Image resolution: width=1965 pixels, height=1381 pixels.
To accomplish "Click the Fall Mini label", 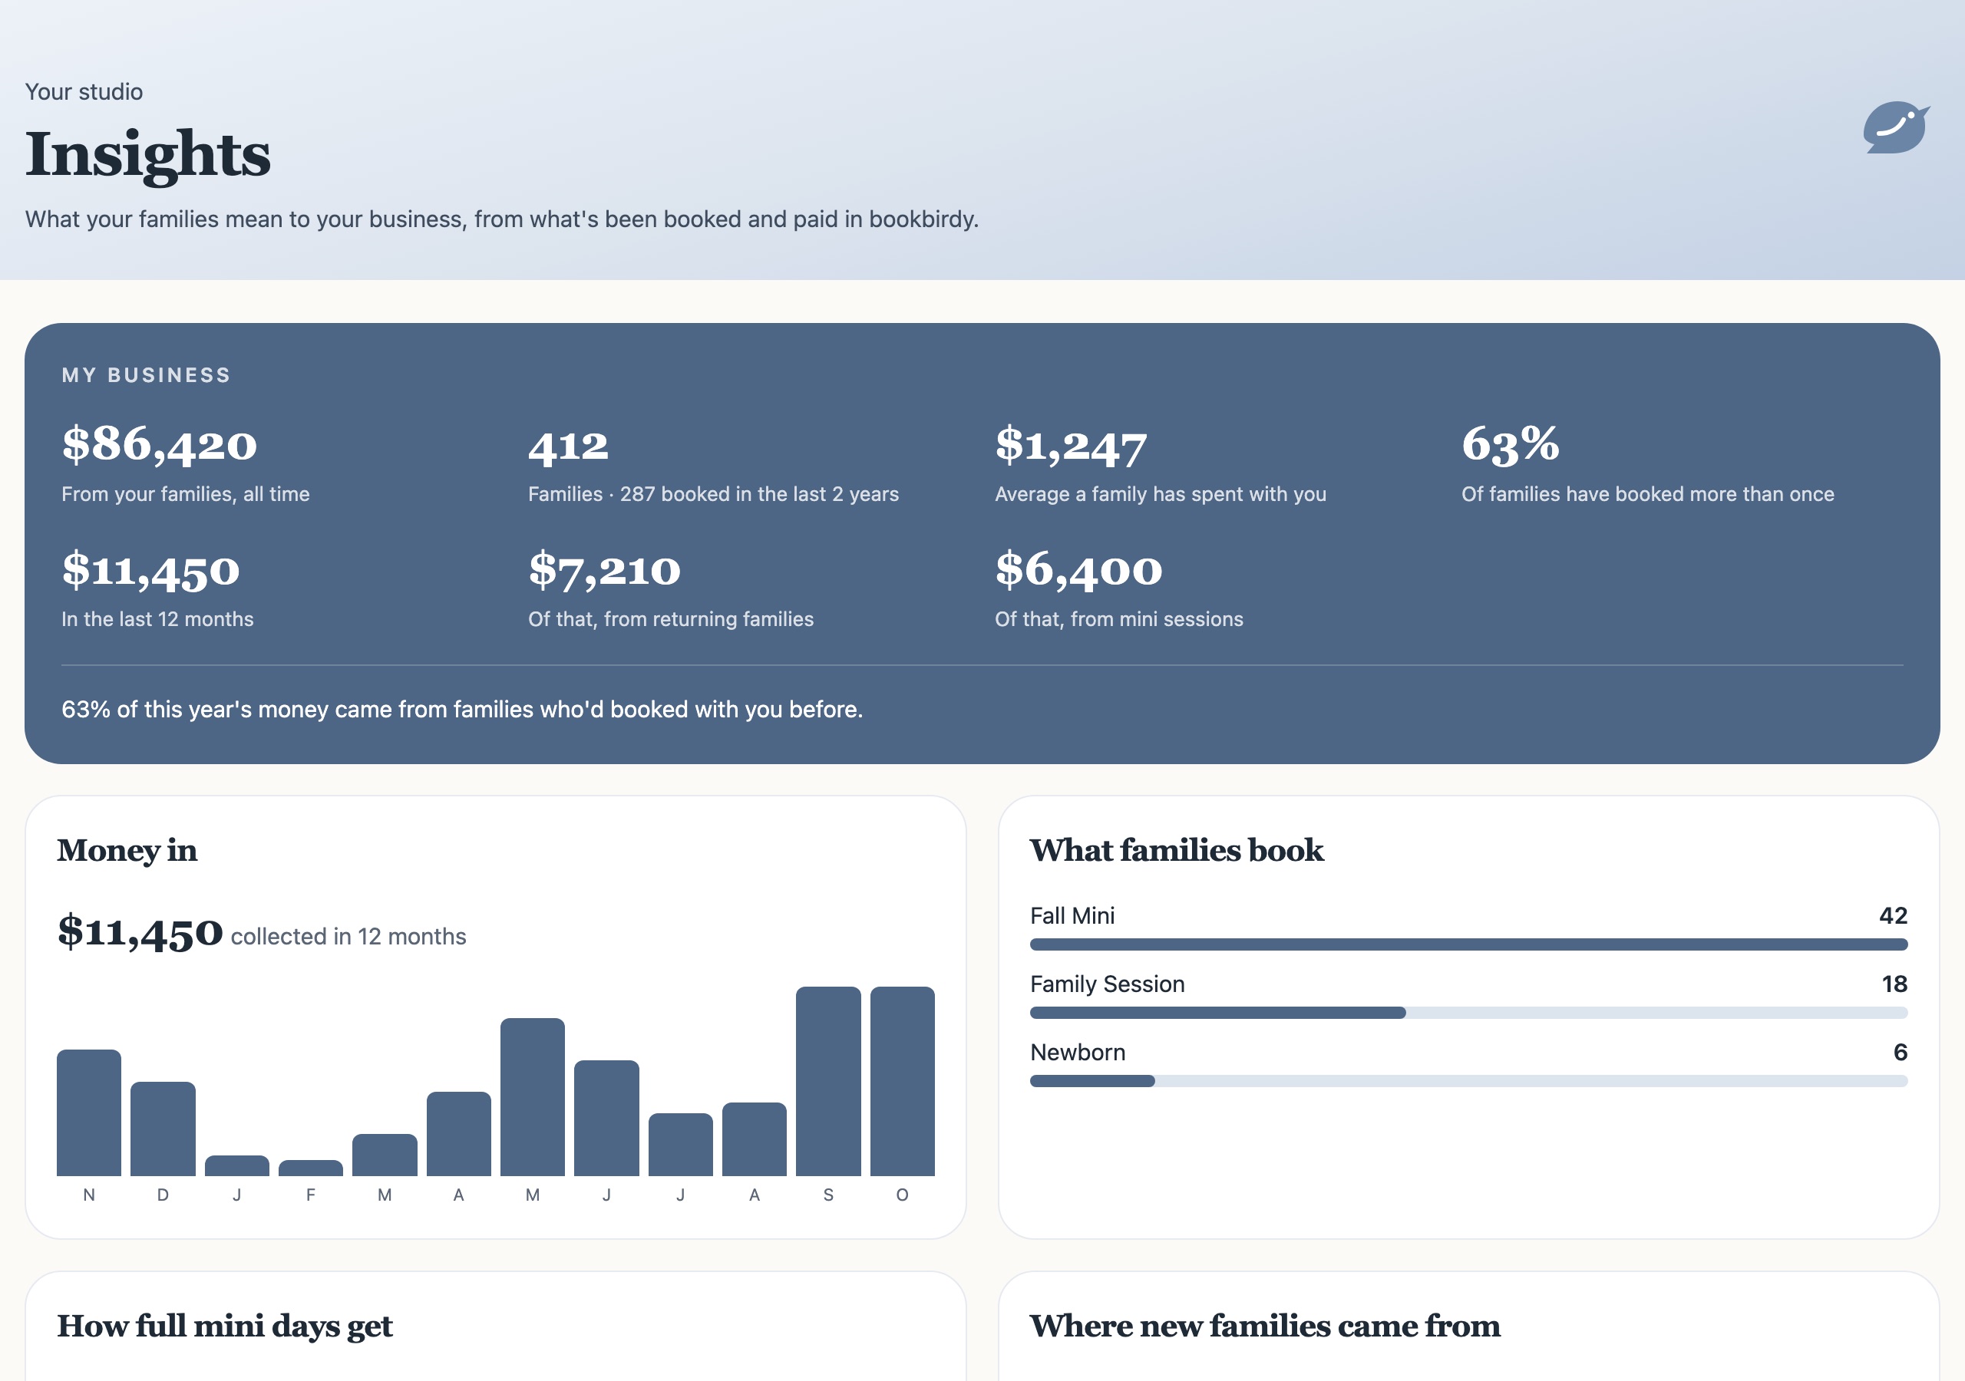I will 1072,915.
